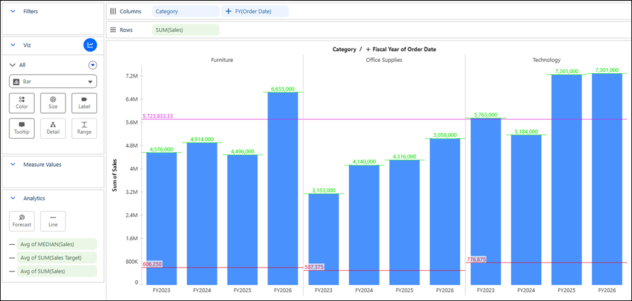The width and height of the screenshot is (632, 301).
Task: Open the Detail marks card
Action: pyautogui.click(x=53, y=128)
